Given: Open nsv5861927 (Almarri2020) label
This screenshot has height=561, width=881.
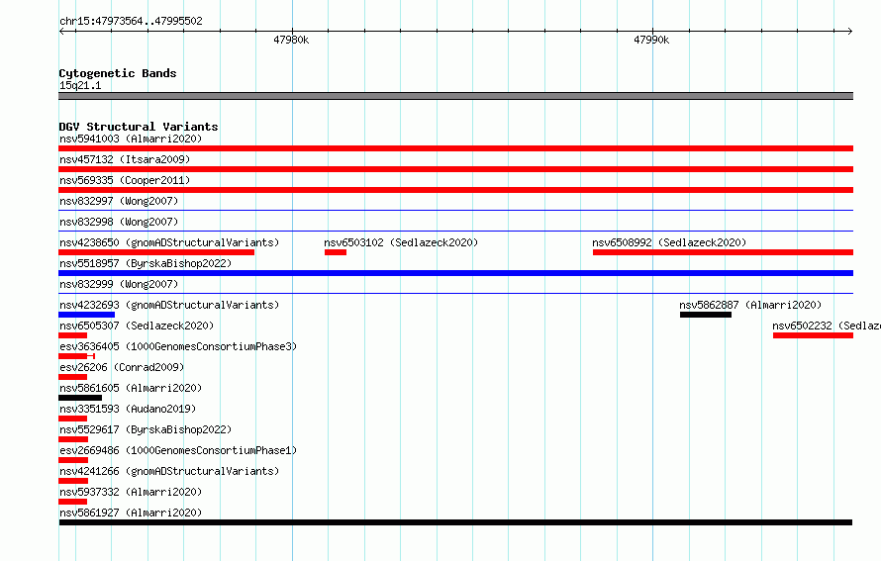Looking at the screenshot, I should [131, 513].
